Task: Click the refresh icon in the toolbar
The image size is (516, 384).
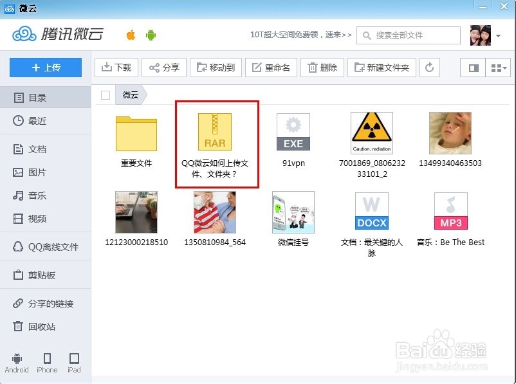Action: (429, 68)
